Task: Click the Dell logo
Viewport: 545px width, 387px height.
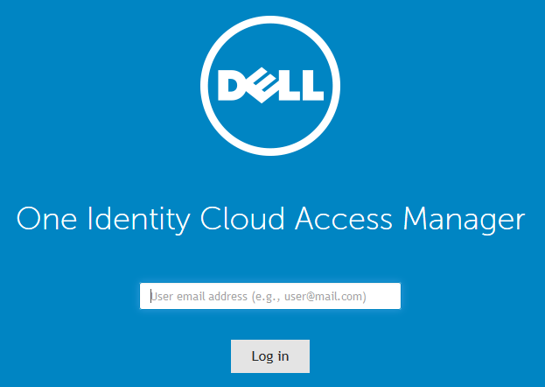Action: click(270, 86)
